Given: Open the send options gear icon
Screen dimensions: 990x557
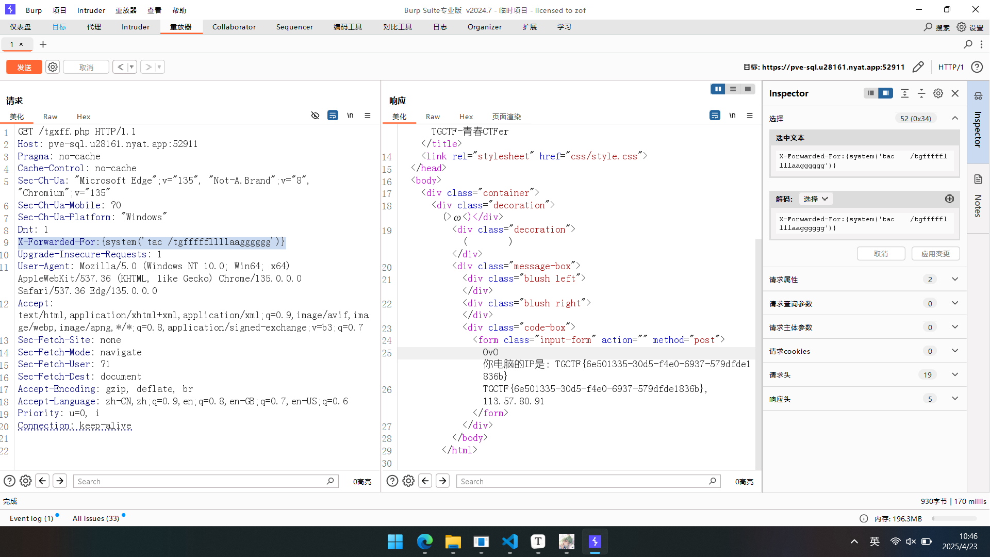Looking at the screenshot, I should coord(53,67).
